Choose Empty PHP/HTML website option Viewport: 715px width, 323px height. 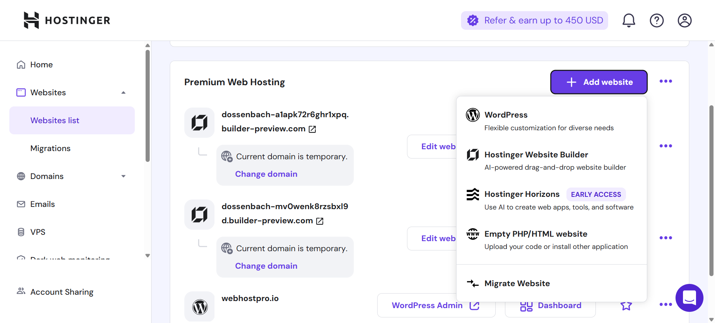552,240
